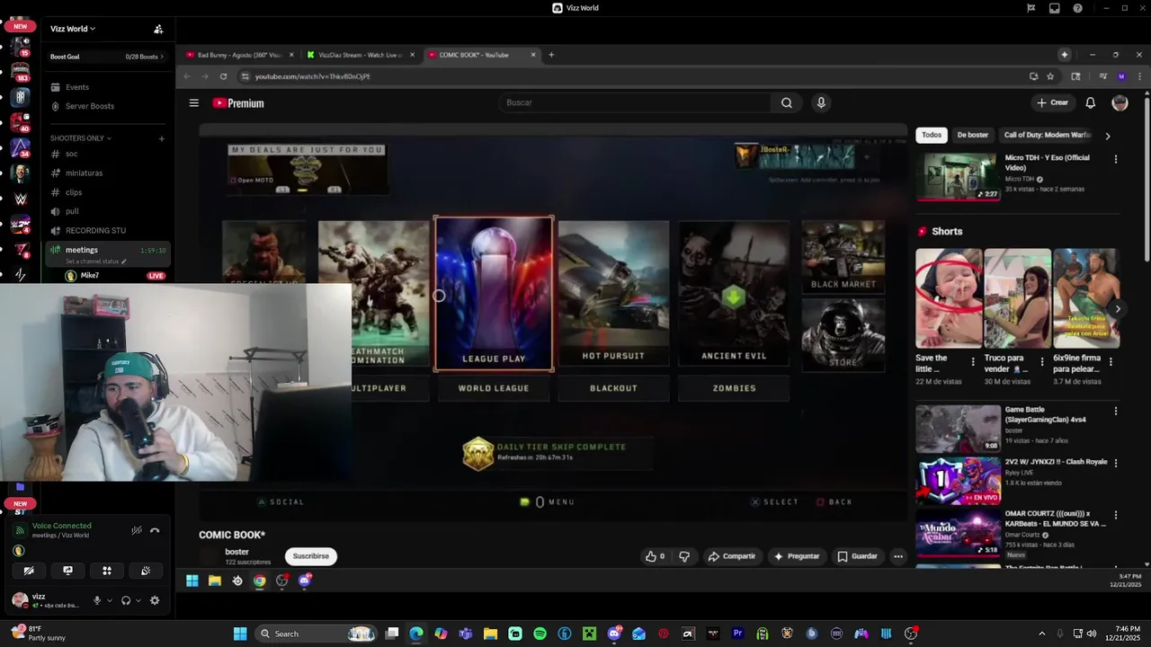Show more filter chips arrow
This screenshot has width=1151, height=647.
coord(1108,136)
